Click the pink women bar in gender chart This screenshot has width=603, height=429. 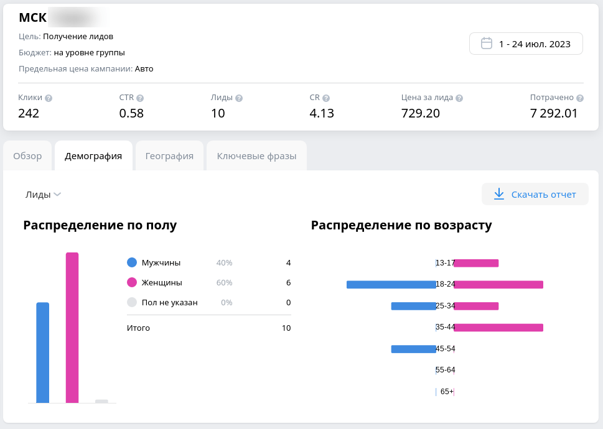click(72, 328)
